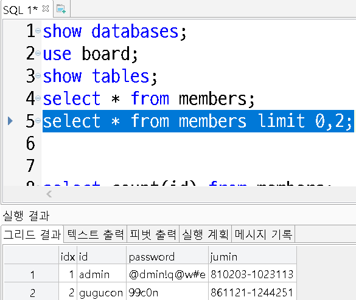Screen dimensions: 356x300
Task: Close the SQL 1* editor tab
Action: click(46, 9)
